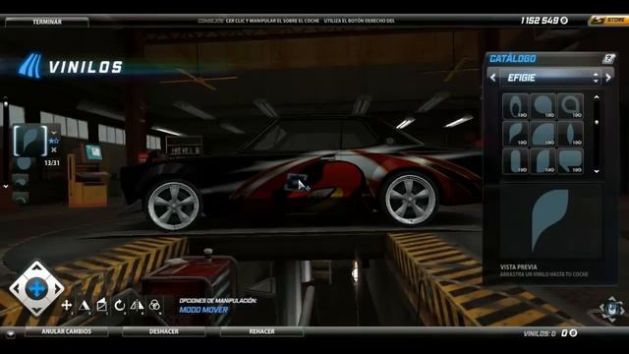Click the layer list scroll up arrow
This screenshot has height=354, width=629.
coord(6,98)
